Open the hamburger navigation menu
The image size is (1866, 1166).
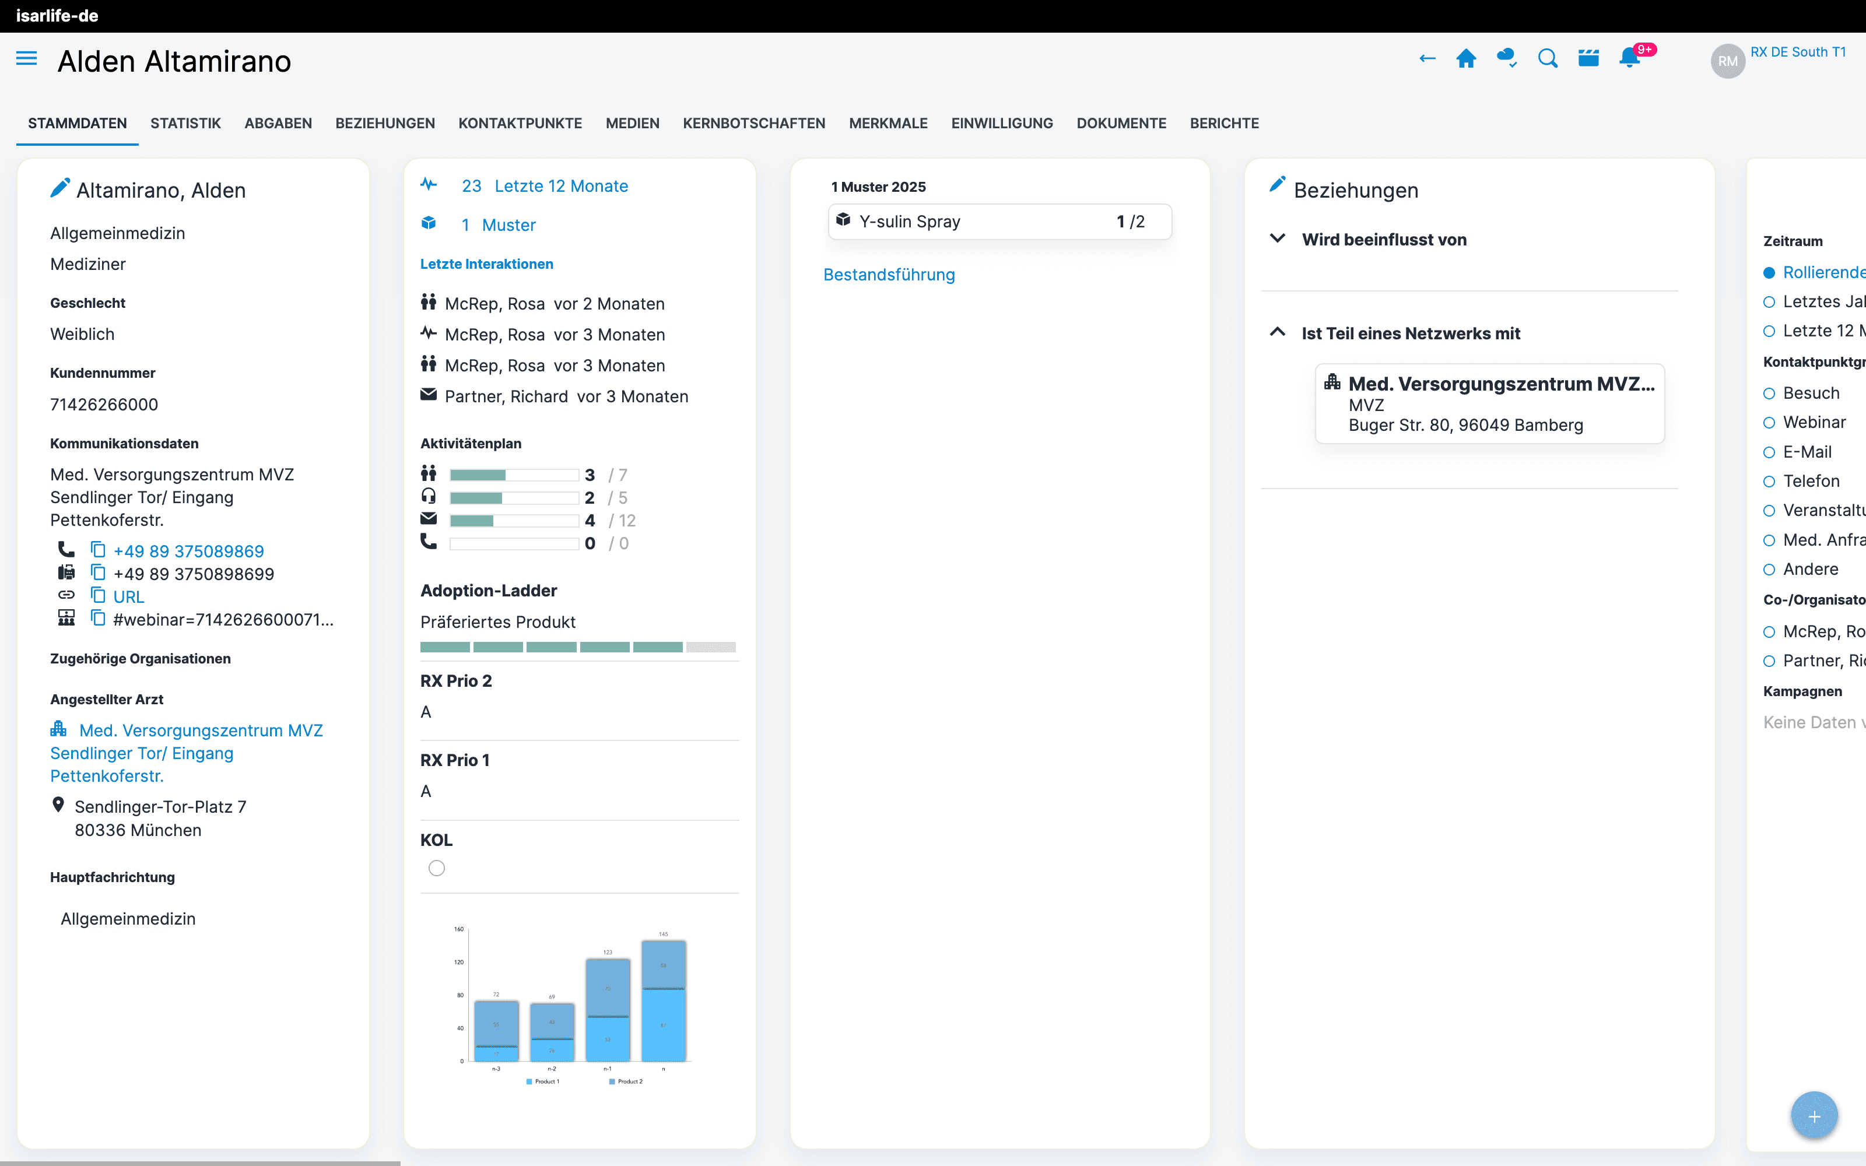(x=26, y=59)
